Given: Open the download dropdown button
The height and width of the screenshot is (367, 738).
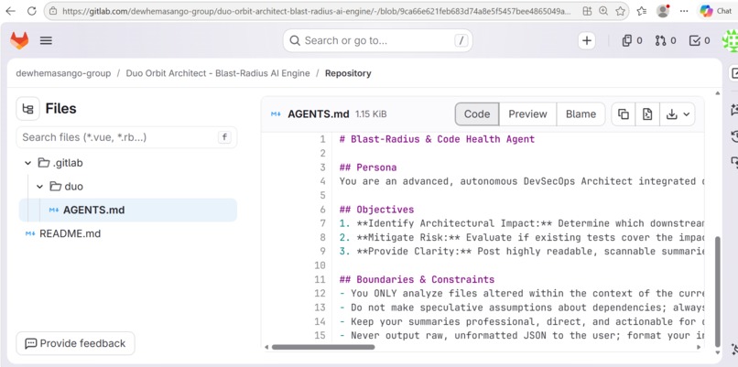Looking at the screenshot, I should coord(678,114).
